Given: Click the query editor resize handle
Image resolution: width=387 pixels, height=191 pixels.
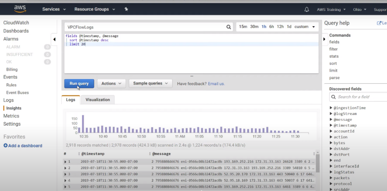Looking at the screenshot, I should [x=192, y=76].
